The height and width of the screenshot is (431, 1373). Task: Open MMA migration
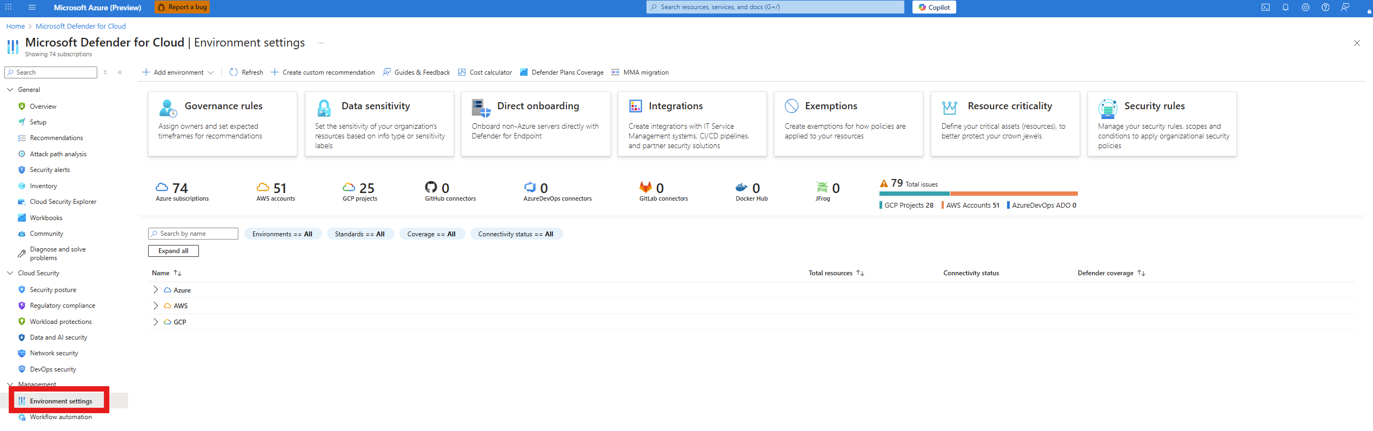coord(640,72)
